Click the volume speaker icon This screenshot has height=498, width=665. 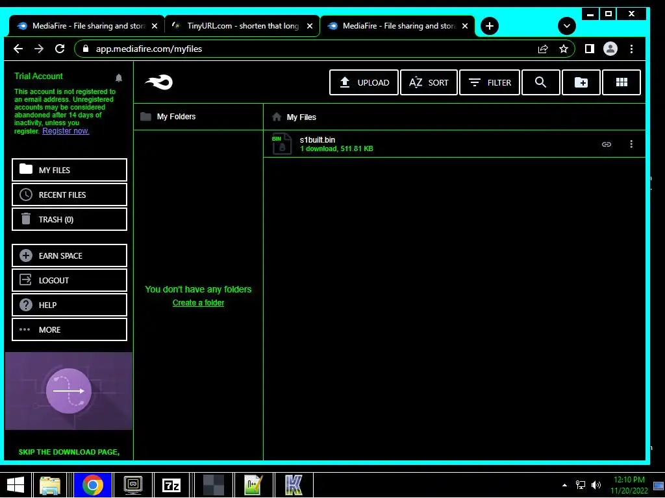[x=596, y=485]
